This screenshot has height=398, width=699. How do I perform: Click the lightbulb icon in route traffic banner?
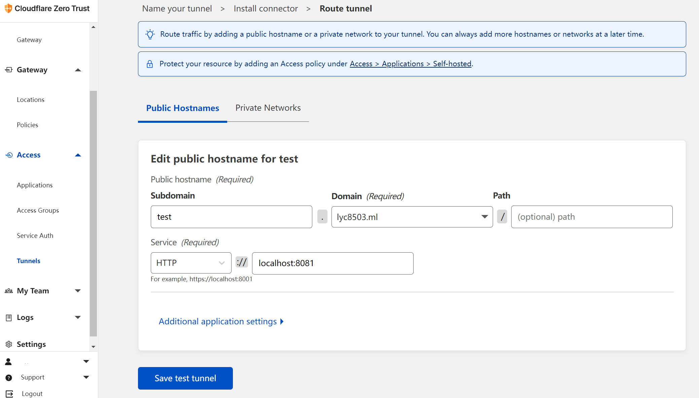pyautogui.click(x=150, y=34)
